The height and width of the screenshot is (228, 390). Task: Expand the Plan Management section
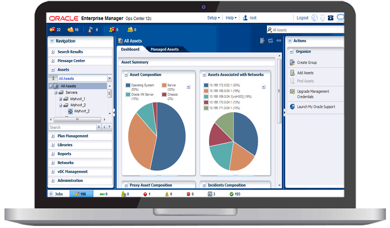[x=53, y=136]
